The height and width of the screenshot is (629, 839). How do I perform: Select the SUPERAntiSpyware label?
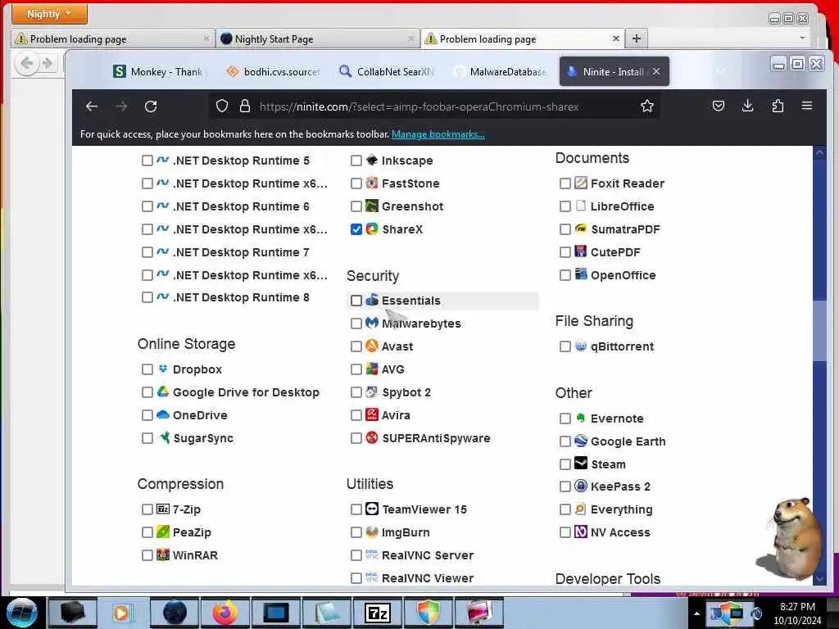pos(436,438)
